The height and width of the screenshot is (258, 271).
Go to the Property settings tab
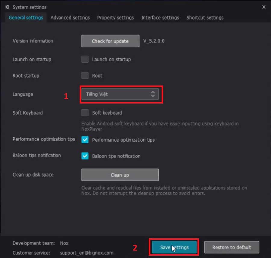115,18
